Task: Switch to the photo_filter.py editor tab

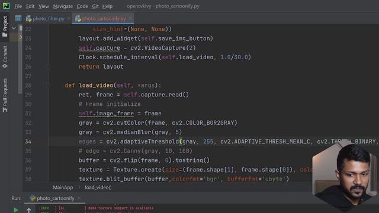Action: [46, 18]
